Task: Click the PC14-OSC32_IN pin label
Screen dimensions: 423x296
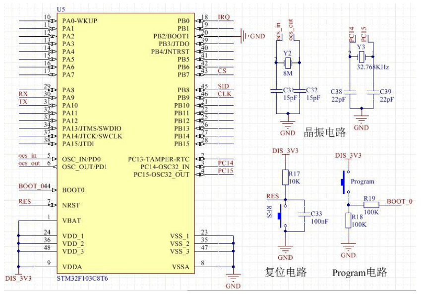Action: 165,167
